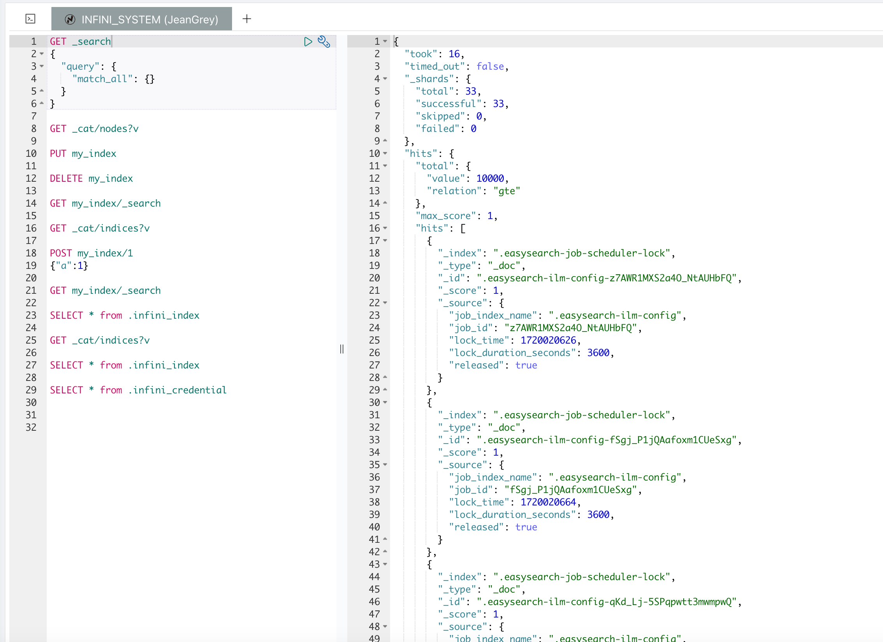
Task: Collapse _source block at line 22
Action: (x=385, y=303)
